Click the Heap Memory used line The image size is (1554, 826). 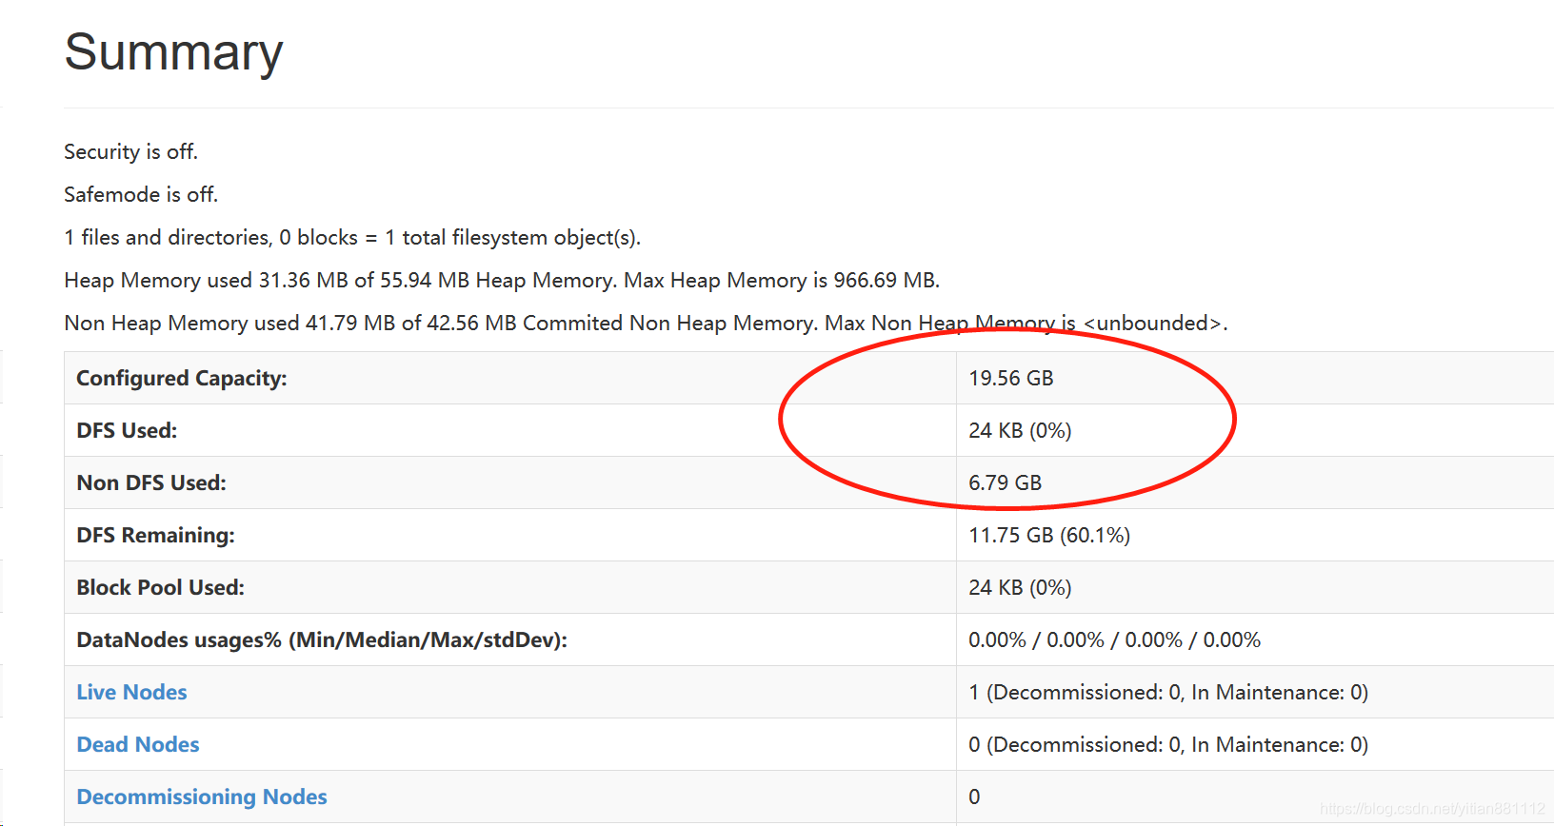click(x=502, y=280)
